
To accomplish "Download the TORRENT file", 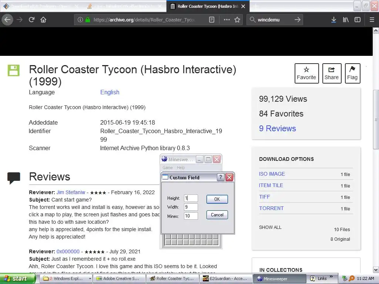I will [271, 208].
